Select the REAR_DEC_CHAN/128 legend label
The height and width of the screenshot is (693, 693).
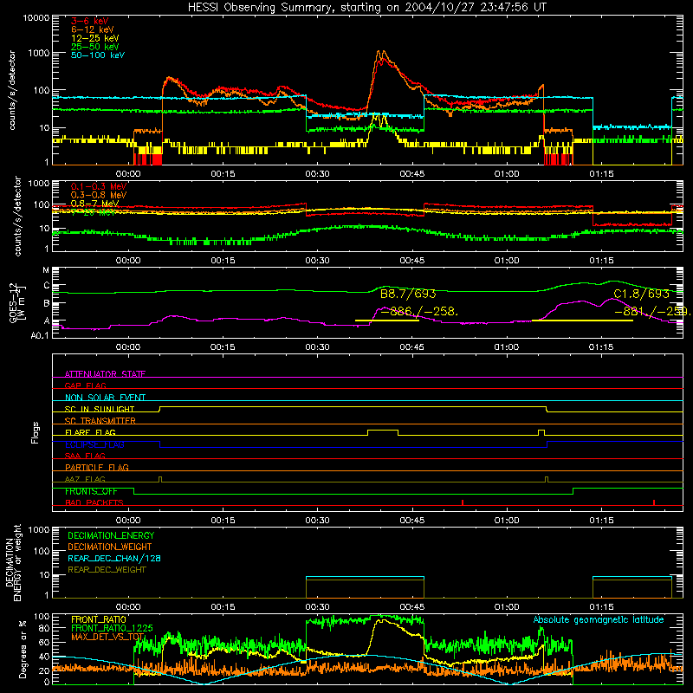(114, 558)
